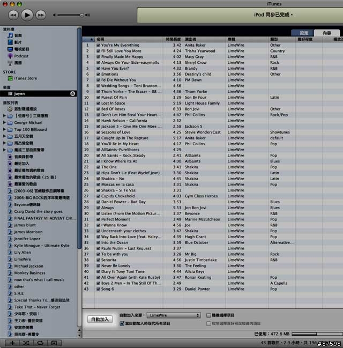The height and width of the screenshot is (348, 343).
Task: Expand the folder two below Top 100 Billboard
Action: [x=4, y=143]
